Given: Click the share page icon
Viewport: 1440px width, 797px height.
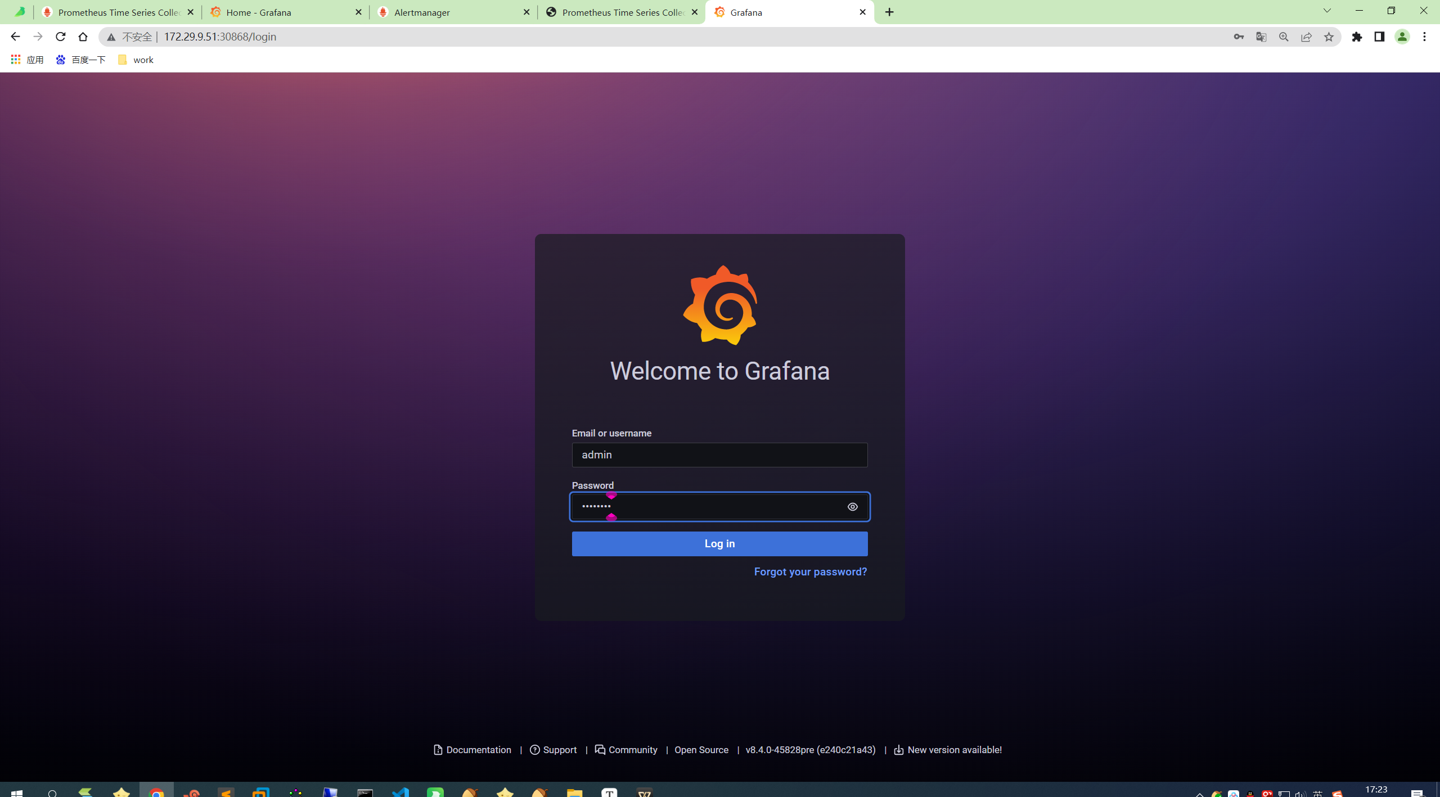Looking at the screenshot, I should point(1306,37).
